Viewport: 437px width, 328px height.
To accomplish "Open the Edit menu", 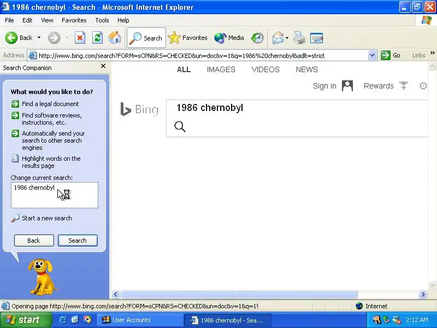I will click(27, 20).
